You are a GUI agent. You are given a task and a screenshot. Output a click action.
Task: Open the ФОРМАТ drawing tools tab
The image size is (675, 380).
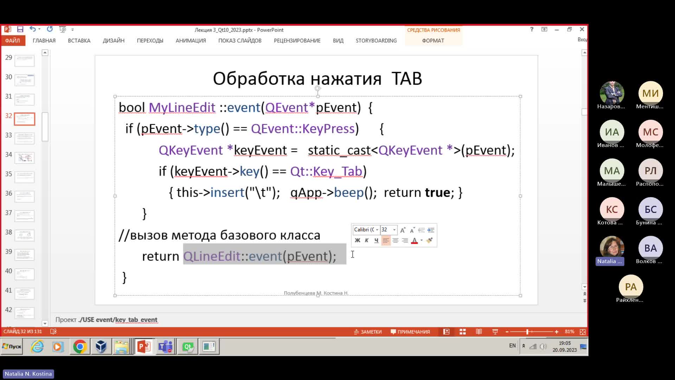433,40
